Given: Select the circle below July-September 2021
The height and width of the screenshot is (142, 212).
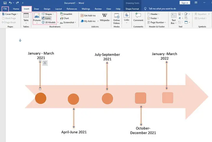Looking at the screenshot, I should click(107, 99).
